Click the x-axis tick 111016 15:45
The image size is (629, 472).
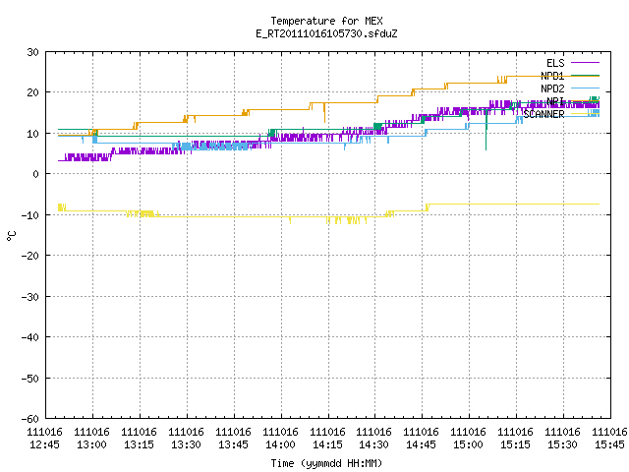point(609,439)
